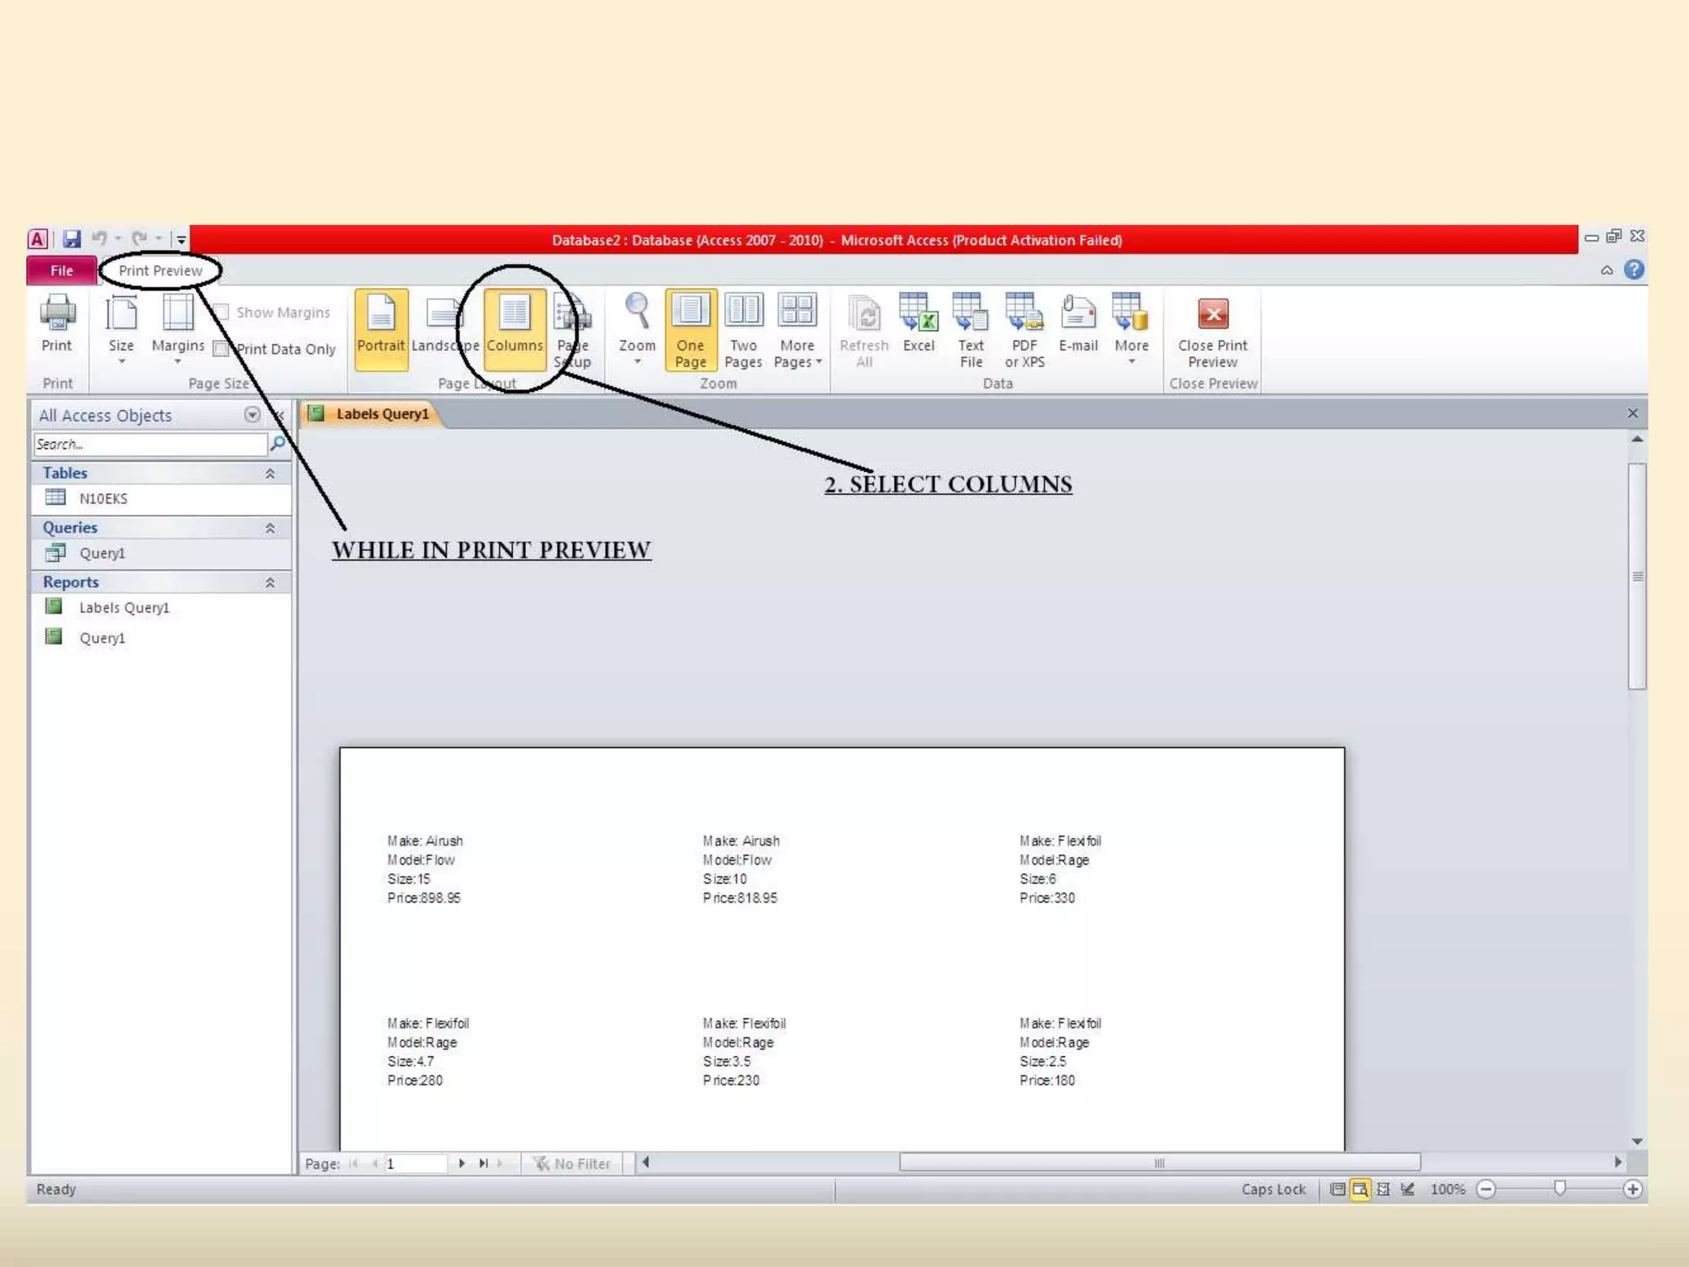
Task: Open the Size dropdown
Action: 121,330
